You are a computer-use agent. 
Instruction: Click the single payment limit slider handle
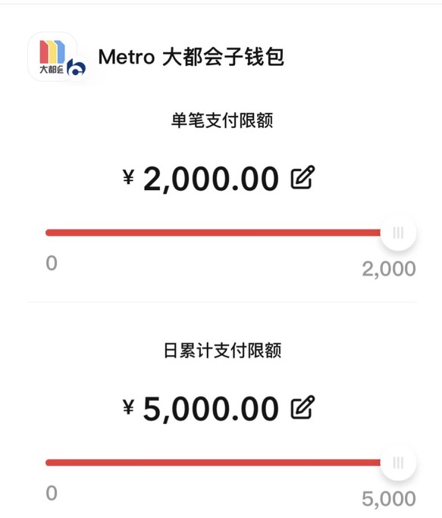[398, 232]
